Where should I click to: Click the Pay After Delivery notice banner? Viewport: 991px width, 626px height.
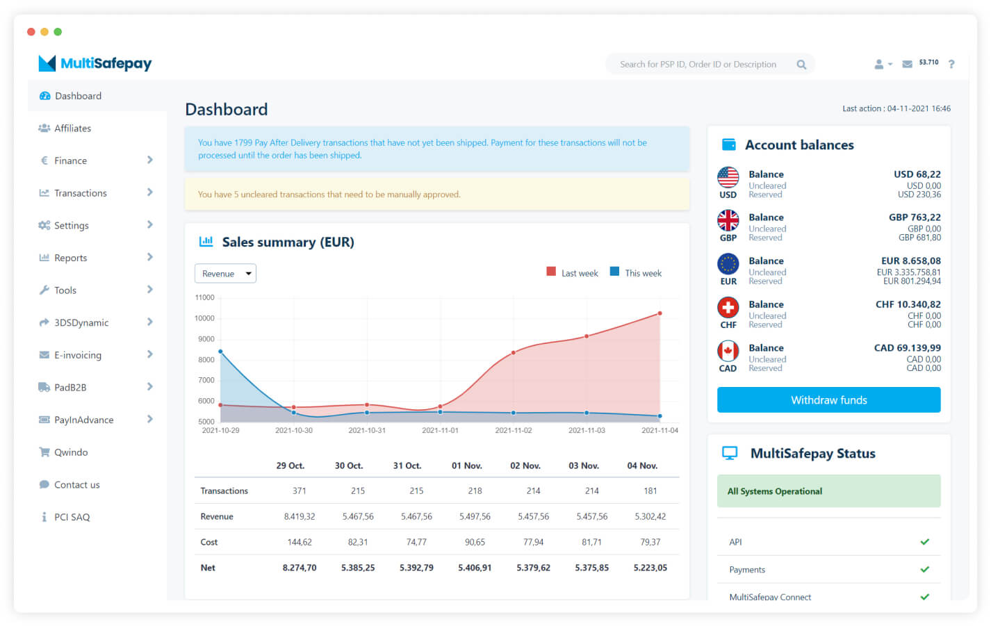click(437, 149)
